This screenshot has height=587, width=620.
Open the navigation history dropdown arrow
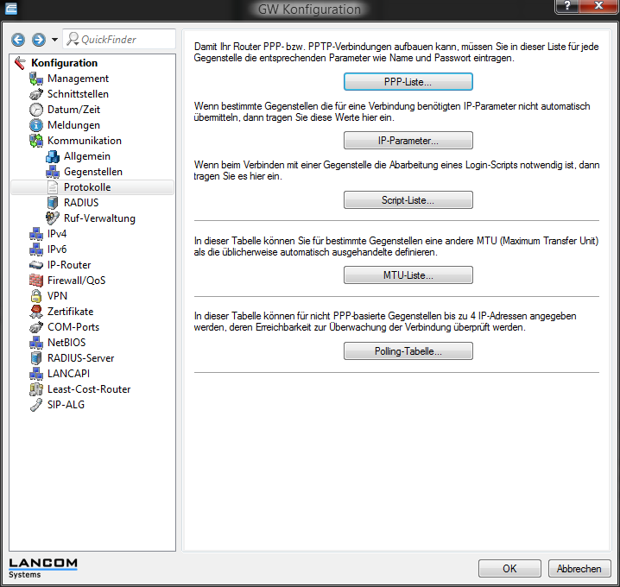point(54,40)
